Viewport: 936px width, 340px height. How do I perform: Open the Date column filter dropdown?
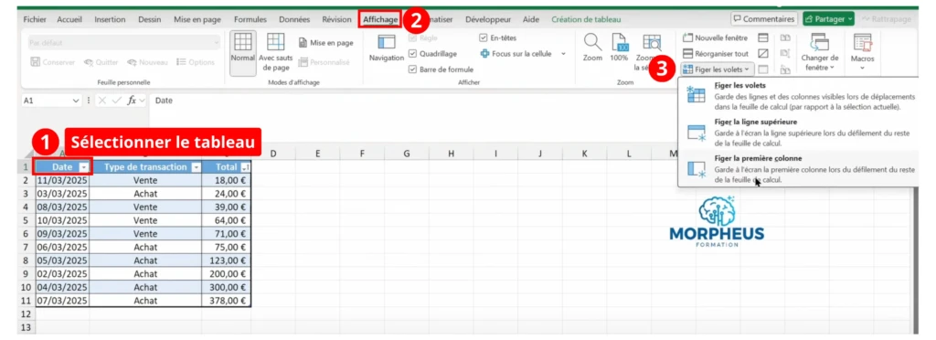84,167
